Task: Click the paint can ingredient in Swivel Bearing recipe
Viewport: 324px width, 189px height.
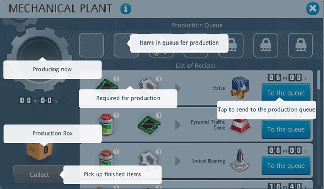Action: (x=107, y=159)
